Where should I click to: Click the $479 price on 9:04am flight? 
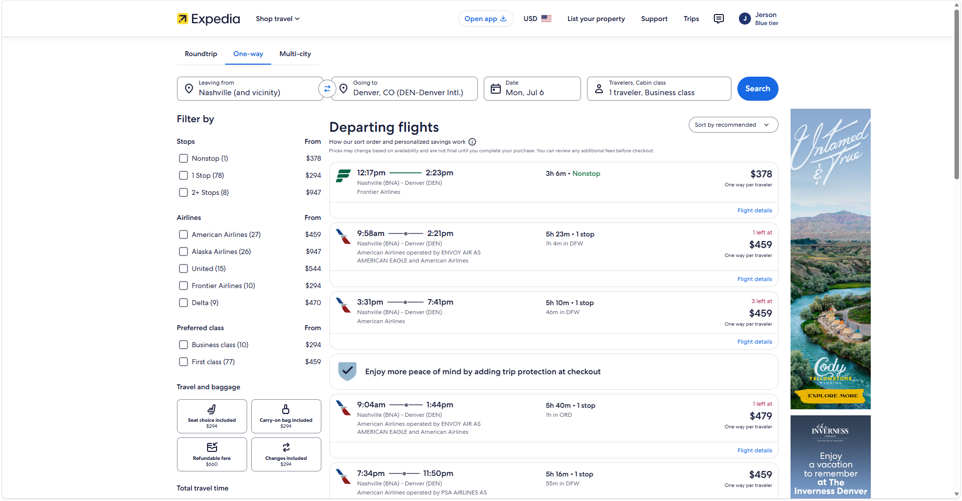click(761, 416)
